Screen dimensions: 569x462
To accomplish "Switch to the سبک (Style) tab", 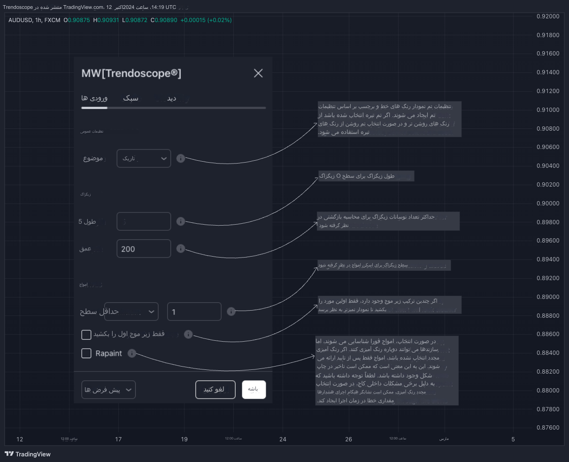I will [131, 98].
